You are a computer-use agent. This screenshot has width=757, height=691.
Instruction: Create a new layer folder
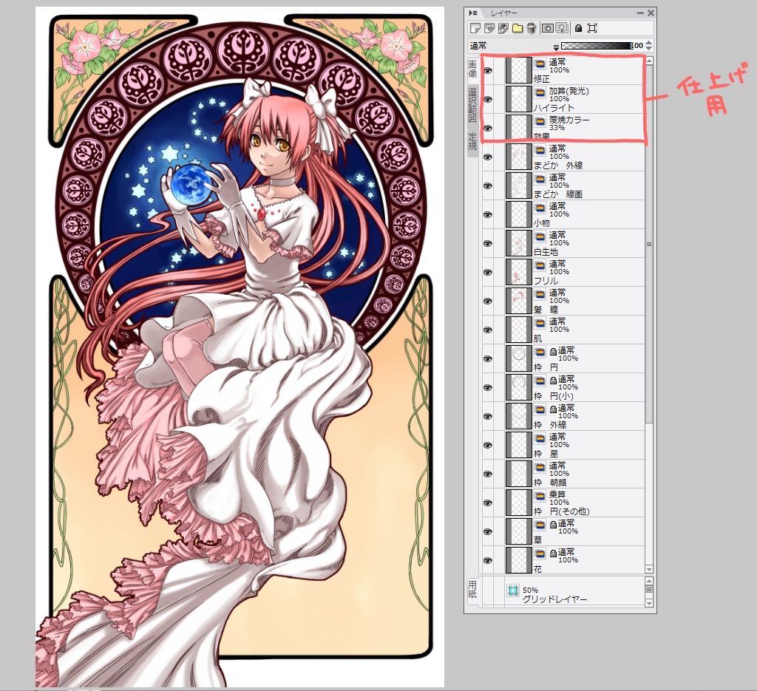click(517, 28)
